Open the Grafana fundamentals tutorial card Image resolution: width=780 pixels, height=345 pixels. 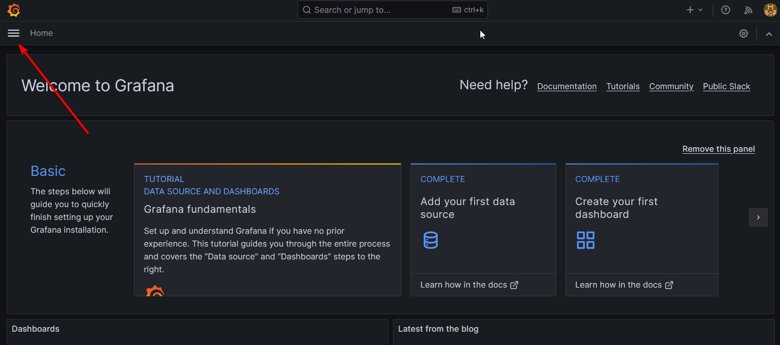pyautogui.click(x=267, y=230)
